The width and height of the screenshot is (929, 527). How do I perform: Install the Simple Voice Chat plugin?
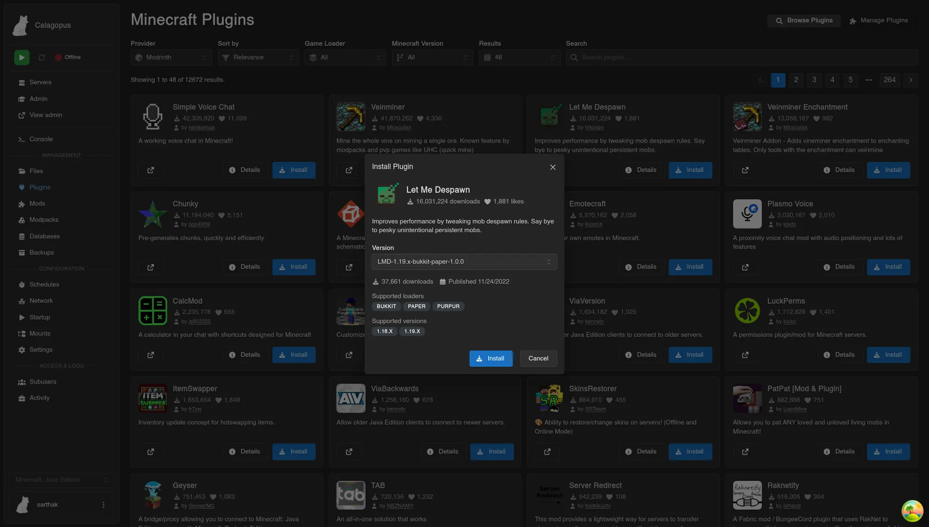coord(294,170)
